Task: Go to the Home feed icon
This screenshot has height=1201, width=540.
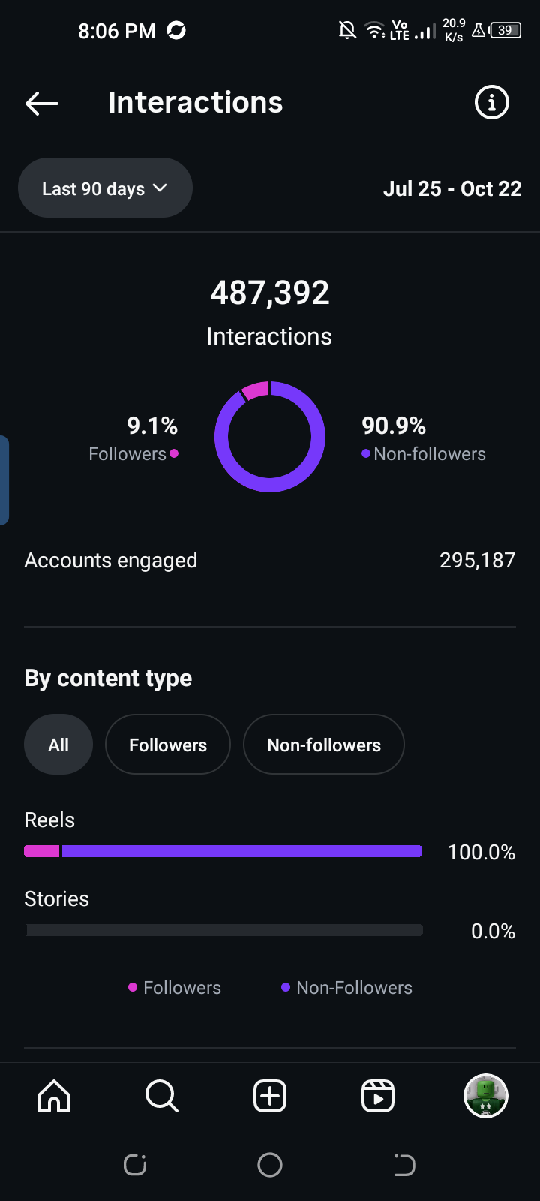Action: [54, 1096]
